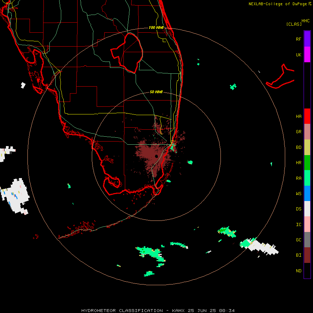Click the 50 NMI range ring label
The image size is (313, 313).
[x=156, y=92]
